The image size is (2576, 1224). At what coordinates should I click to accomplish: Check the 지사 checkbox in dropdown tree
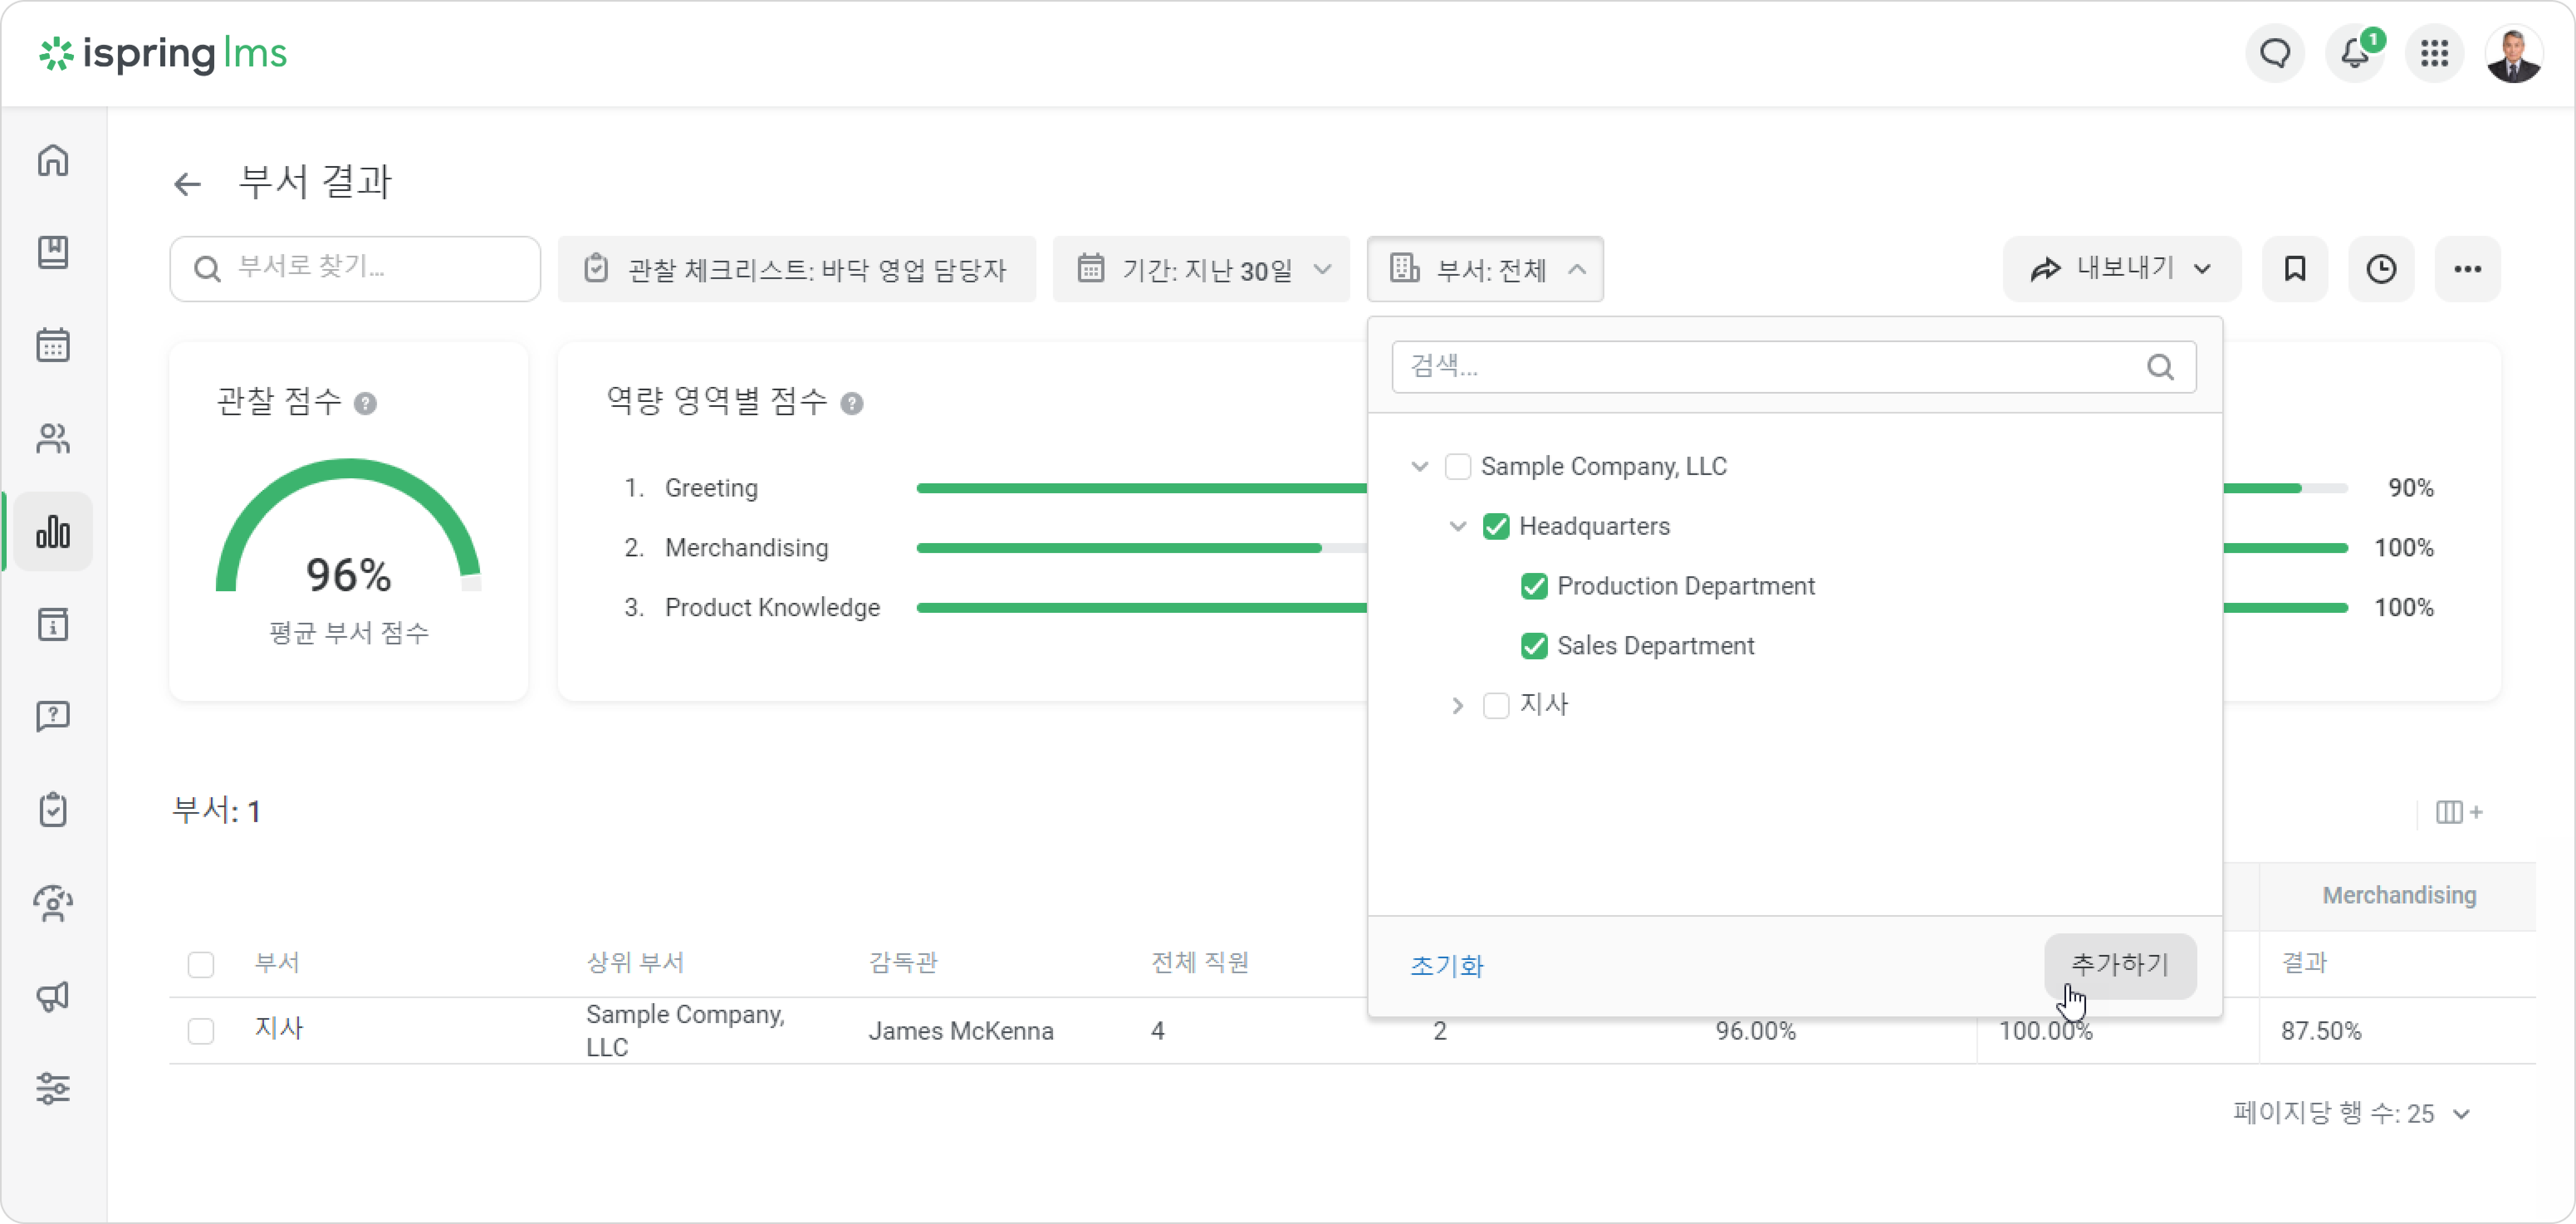pyautogui.click(x=1495, y=705)
